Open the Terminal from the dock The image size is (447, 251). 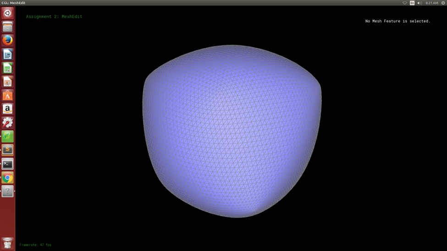7,164
